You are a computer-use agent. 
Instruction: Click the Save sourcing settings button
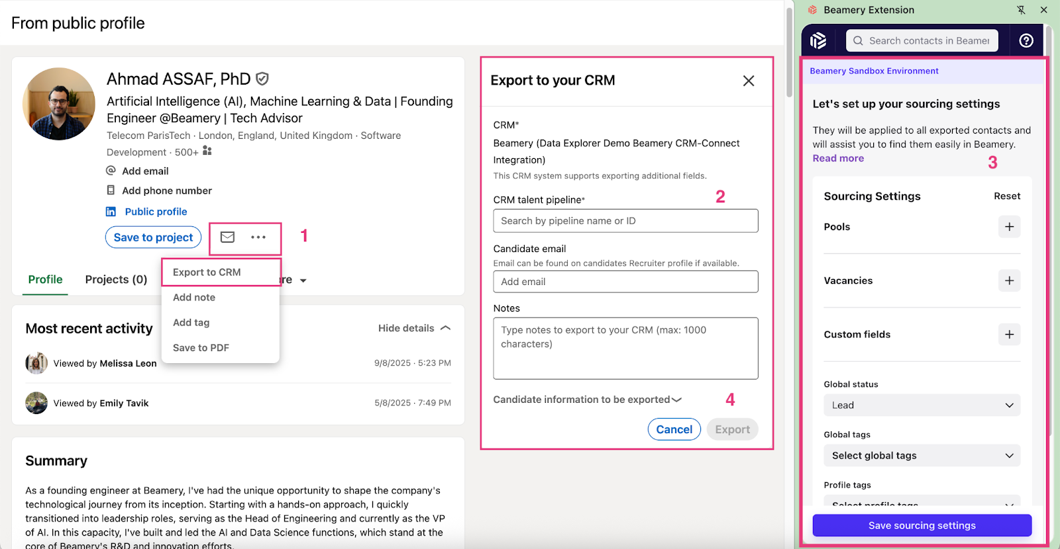click(x=922, y=526)
